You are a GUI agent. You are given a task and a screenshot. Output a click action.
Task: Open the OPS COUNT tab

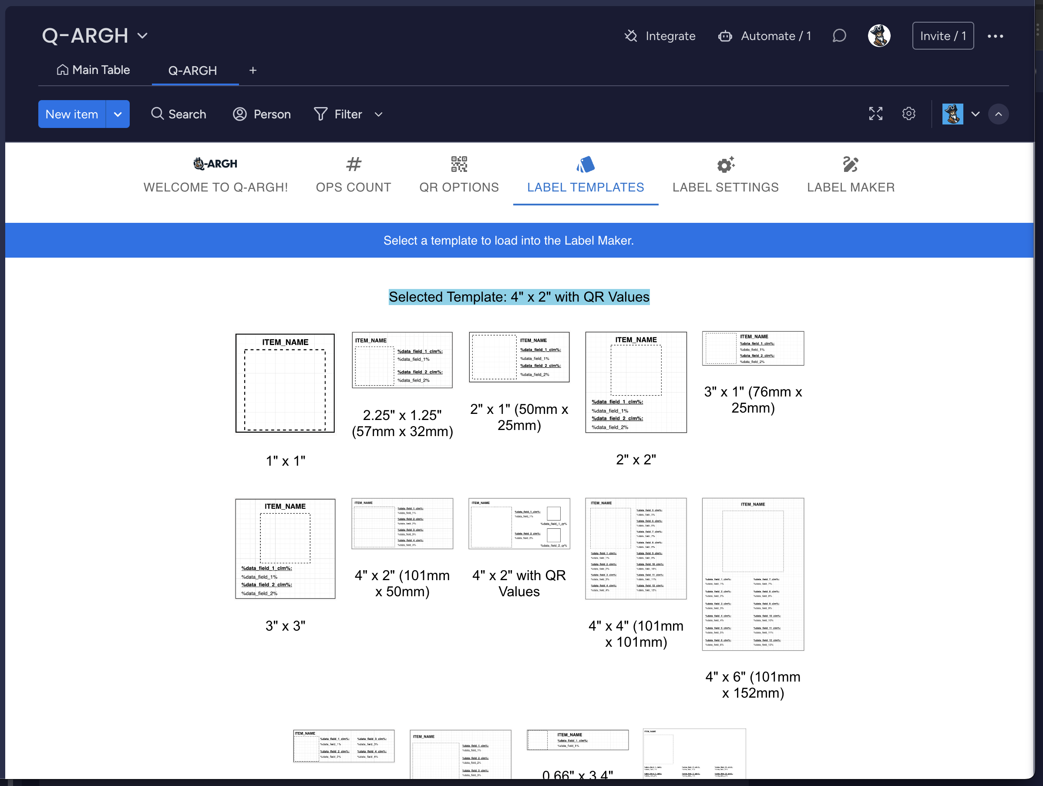(x=353, y=175)
